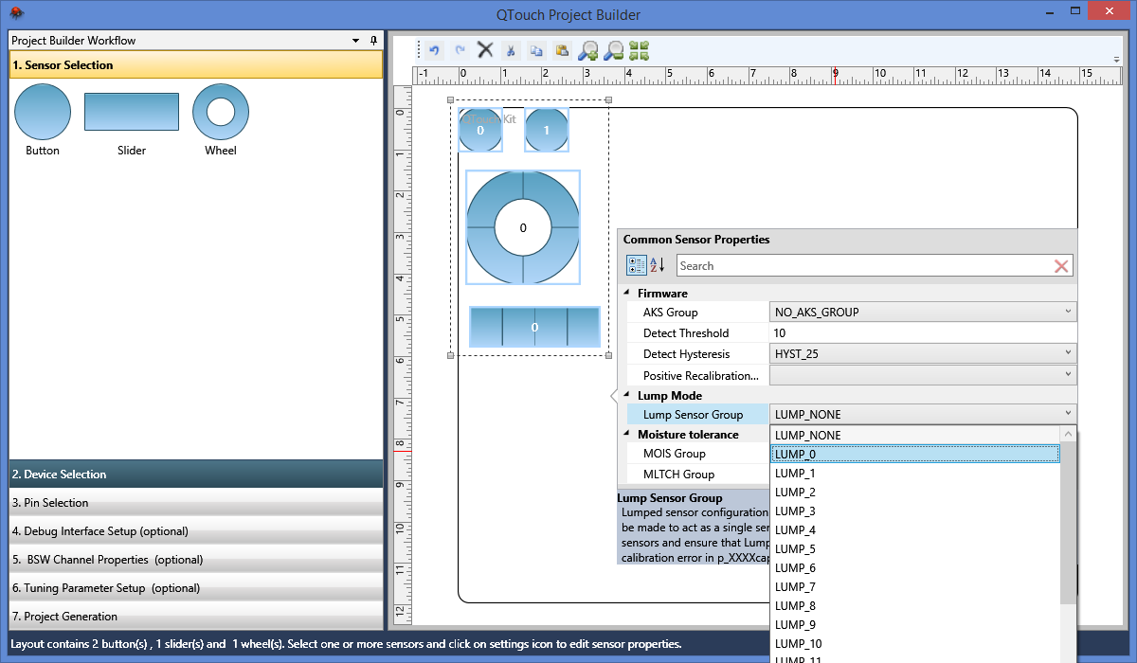
Task: Choose LUMP_9 in the dropdown list
Action: (915, 624)
